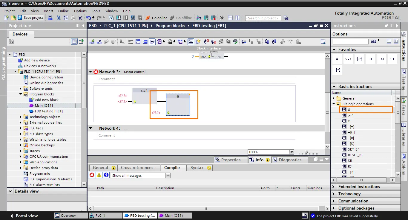Screen dimensions: 408x220
Task: Toggle information messages filter button
Action: point(106,175)
